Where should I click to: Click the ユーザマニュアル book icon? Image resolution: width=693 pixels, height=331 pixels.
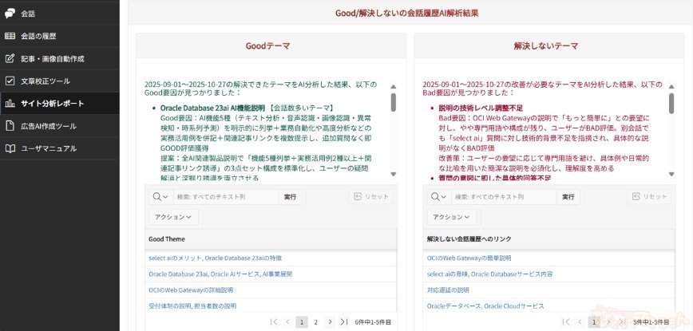coord(10,148)
